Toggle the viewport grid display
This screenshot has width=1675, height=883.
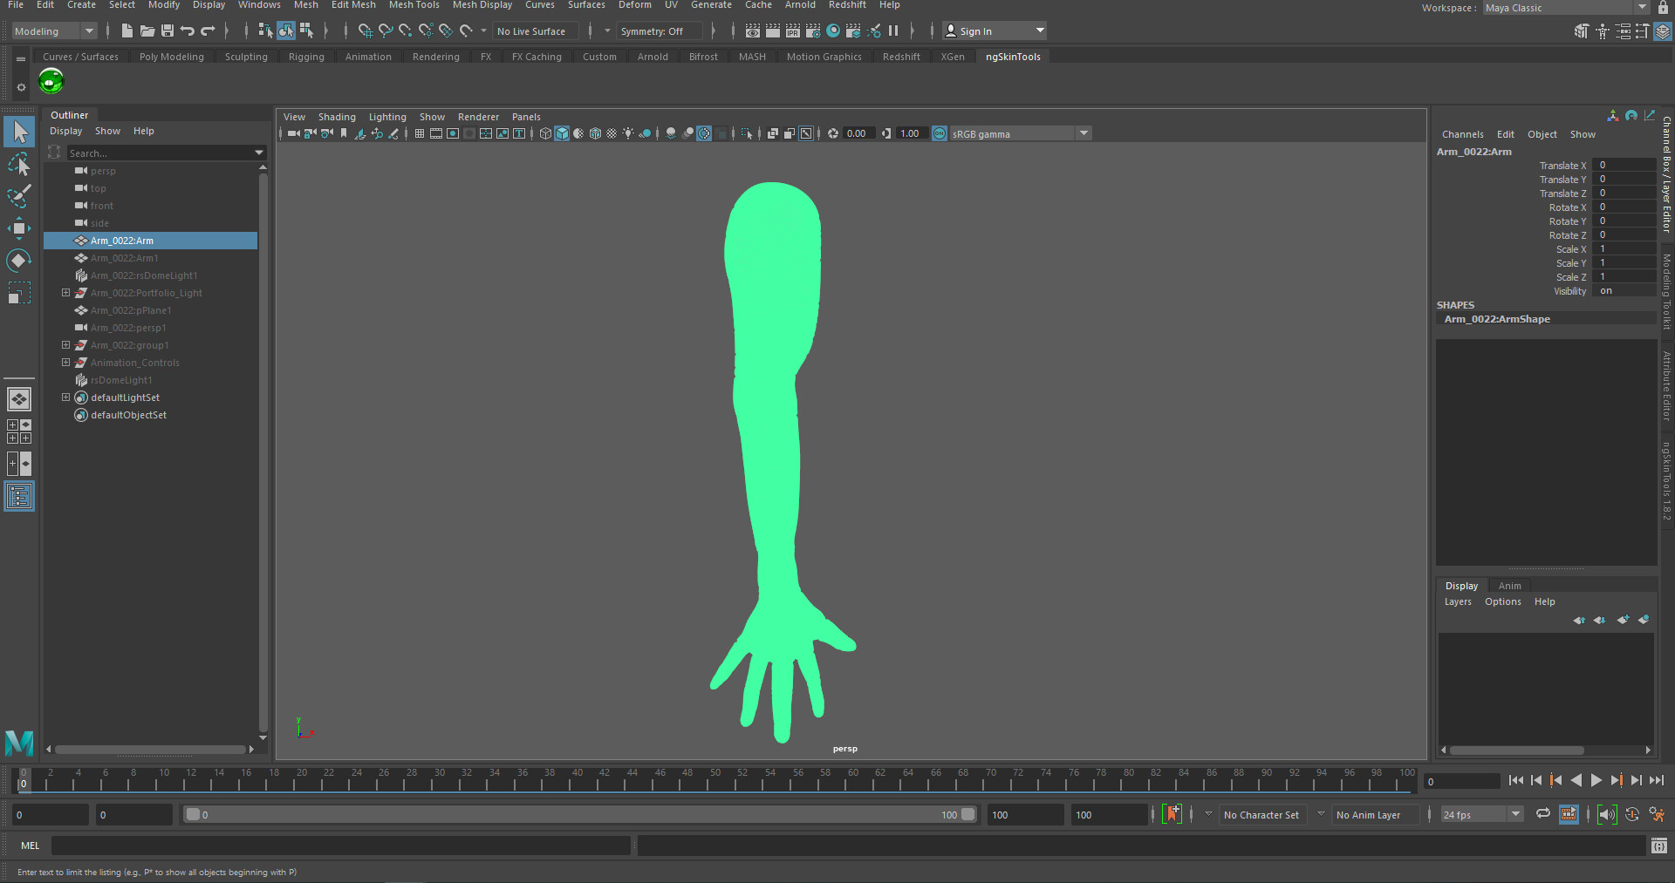coord(420,133)
